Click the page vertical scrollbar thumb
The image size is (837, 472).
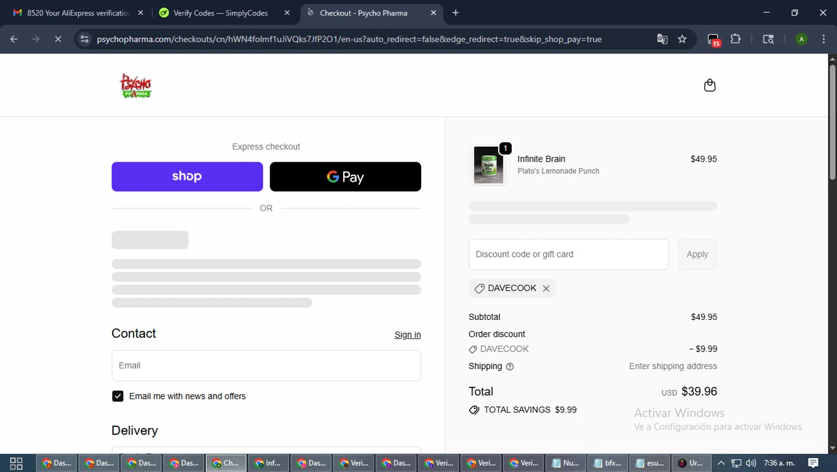pyautogui.click(x=832, y=122)
